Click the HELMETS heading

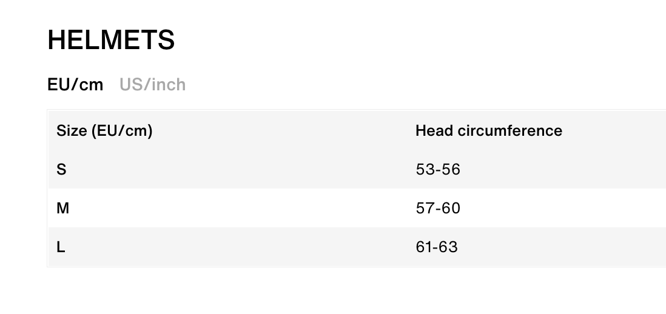111,41
